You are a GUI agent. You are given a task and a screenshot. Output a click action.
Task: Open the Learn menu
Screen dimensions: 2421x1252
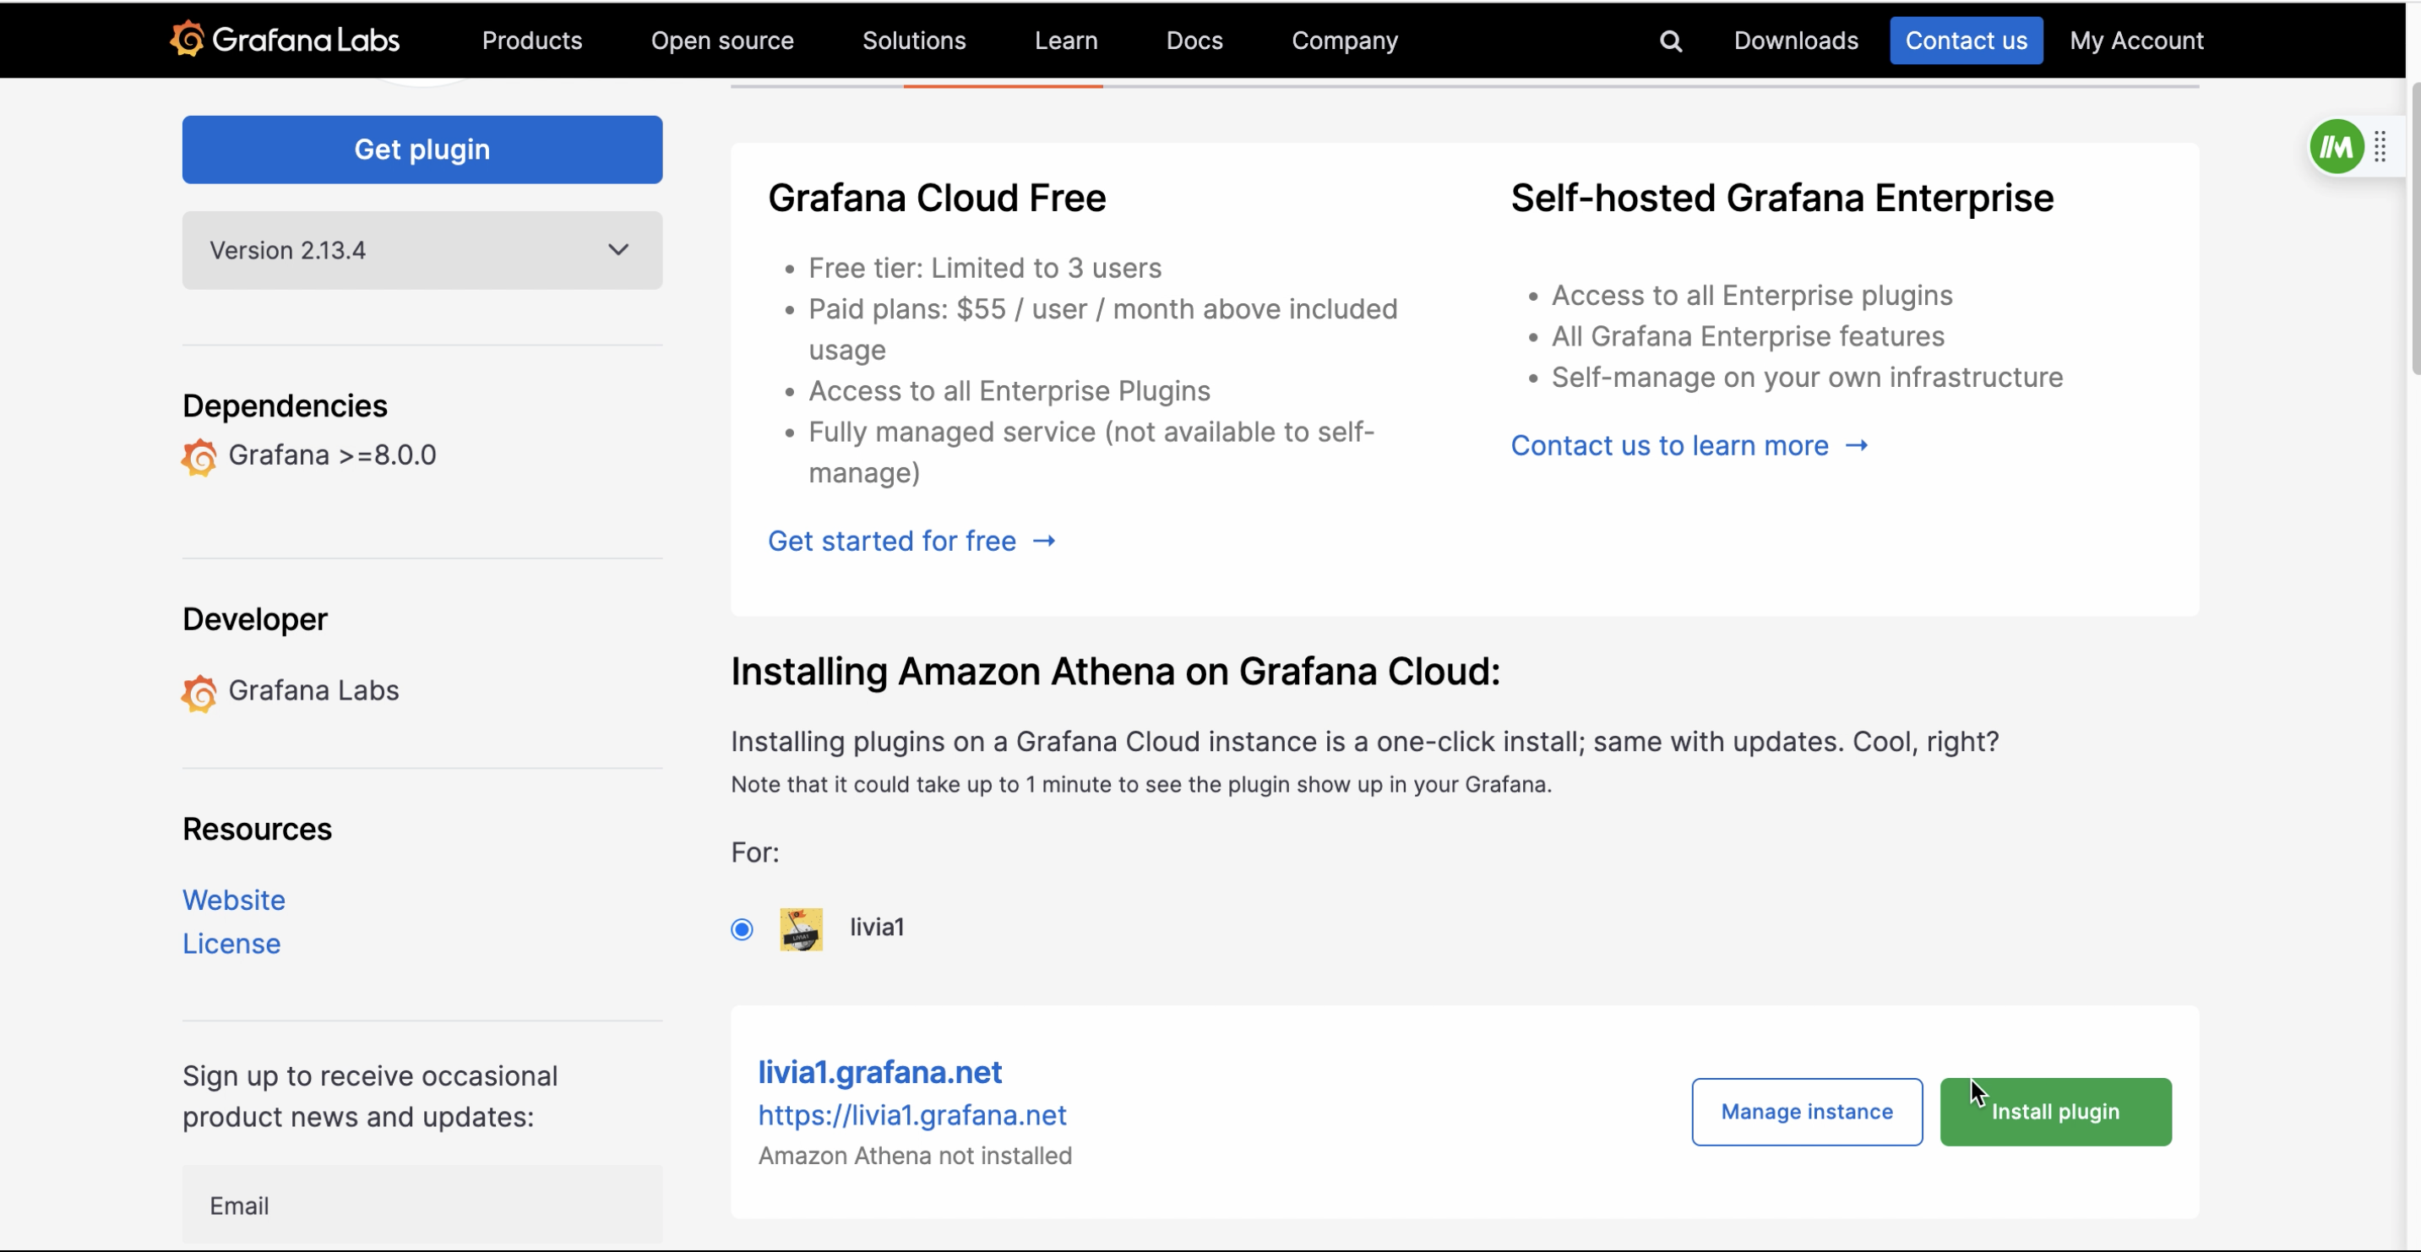1066,41
